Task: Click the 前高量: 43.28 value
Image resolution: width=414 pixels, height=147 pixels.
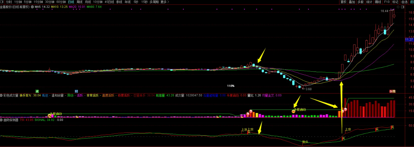Action: pyautogui.click(x=165, y=95)
